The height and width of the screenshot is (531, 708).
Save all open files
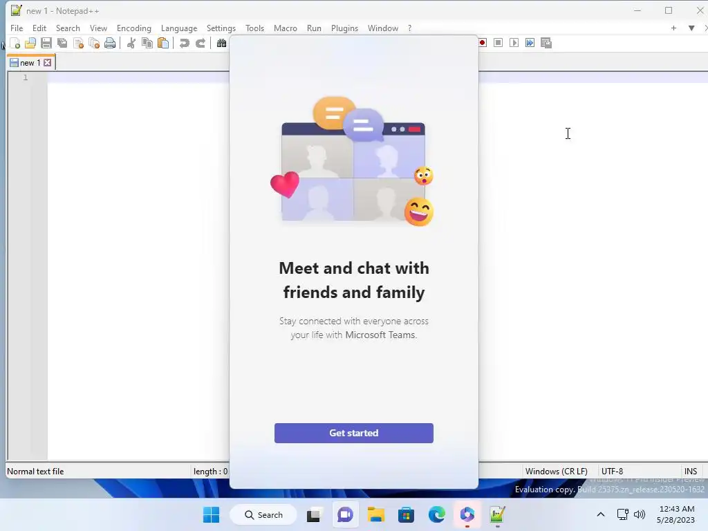click(x=62, y=44)
